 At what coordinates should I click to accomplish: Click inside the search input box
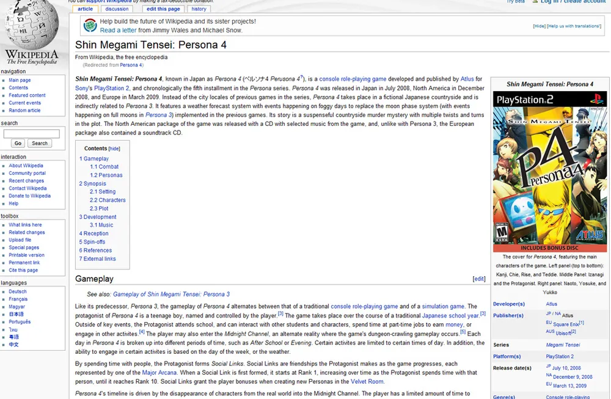click(32, 133)
